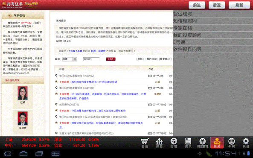Open the 牛网 globe icon
253x158 pixels.
point(232,143)
